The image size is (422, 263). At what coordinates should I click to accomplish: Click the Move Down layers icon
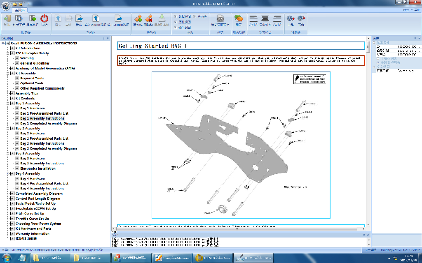(x=301, y=19)
